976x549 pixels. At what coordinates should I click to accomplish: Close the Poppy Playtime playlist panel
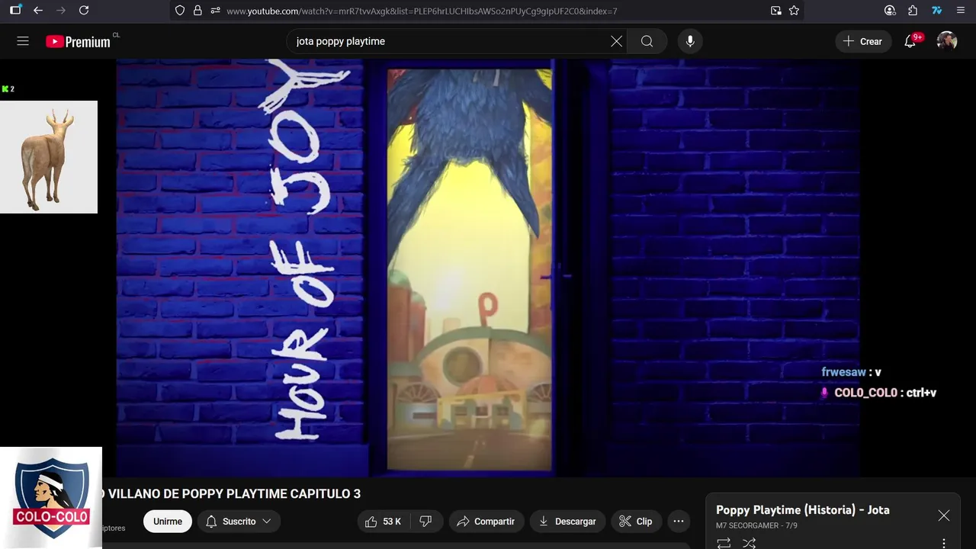pyautogui.click(x=944, y=515)
